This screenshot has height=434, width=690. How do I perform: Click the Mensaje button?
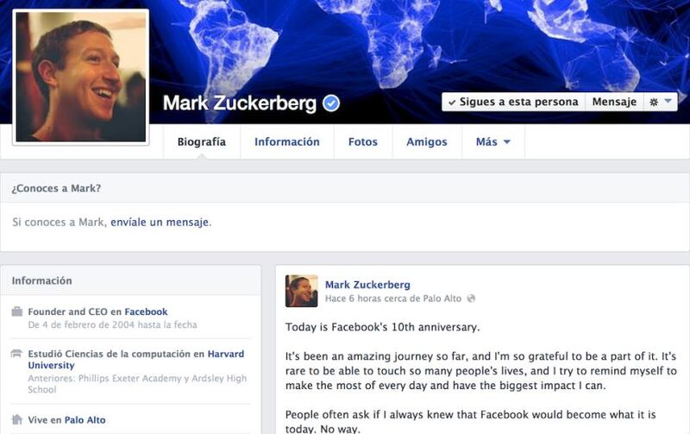coord(614,102)
